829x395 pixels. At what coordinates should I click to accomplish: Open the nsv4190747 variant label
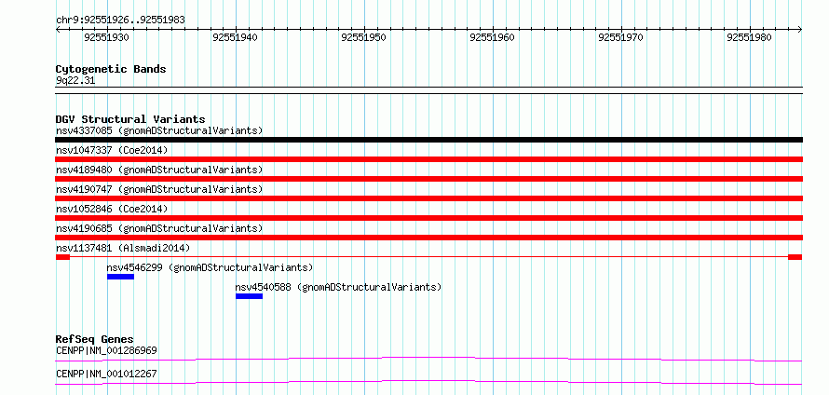pos(159,189)
